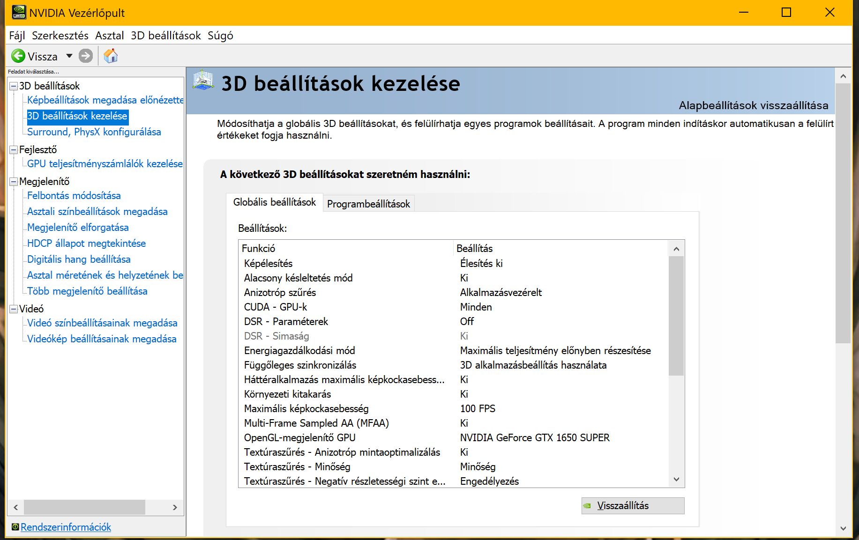The image size is (859, 540).
Task: Select the OpenGL-megjelenítő GPU row
Action: (454, 437)
